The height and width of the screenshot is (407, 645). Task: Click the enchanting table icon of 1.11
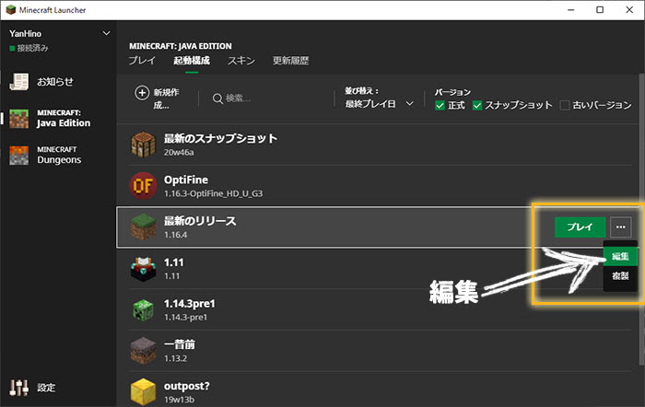click(x=143, y=269)
